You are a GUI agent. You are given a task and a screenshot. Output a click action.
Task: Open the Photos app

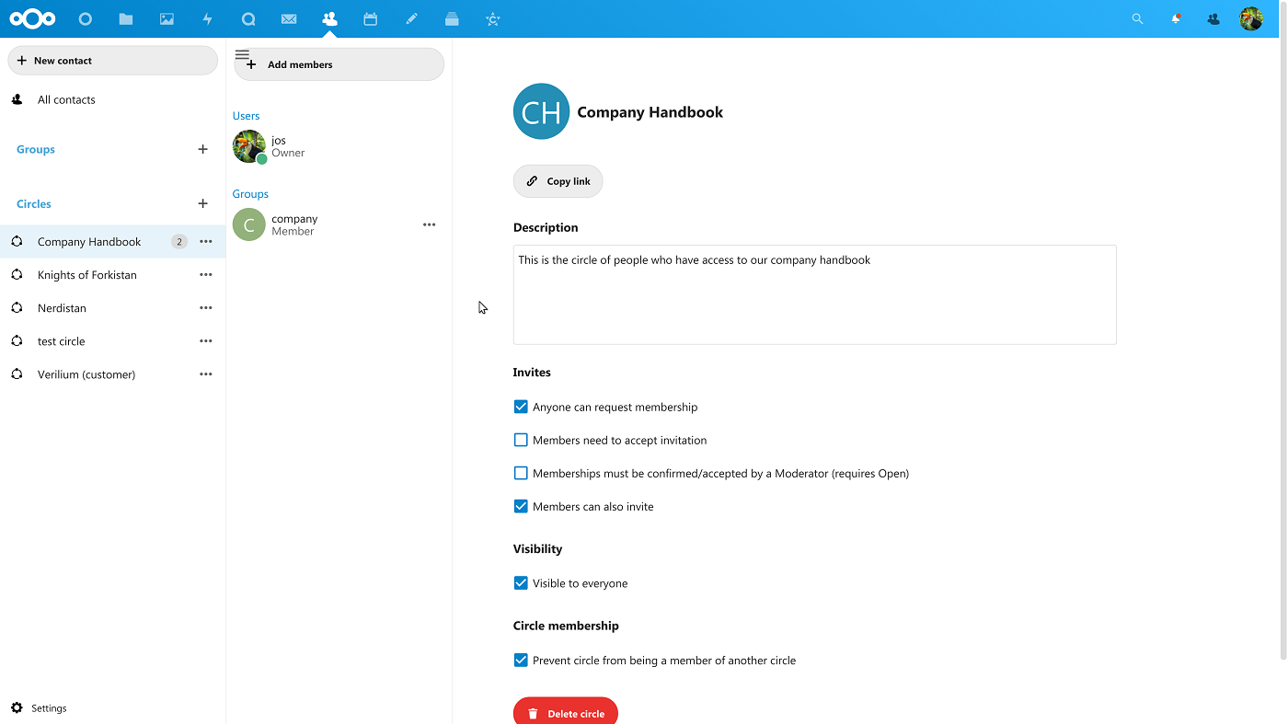[x=167, y=18]
